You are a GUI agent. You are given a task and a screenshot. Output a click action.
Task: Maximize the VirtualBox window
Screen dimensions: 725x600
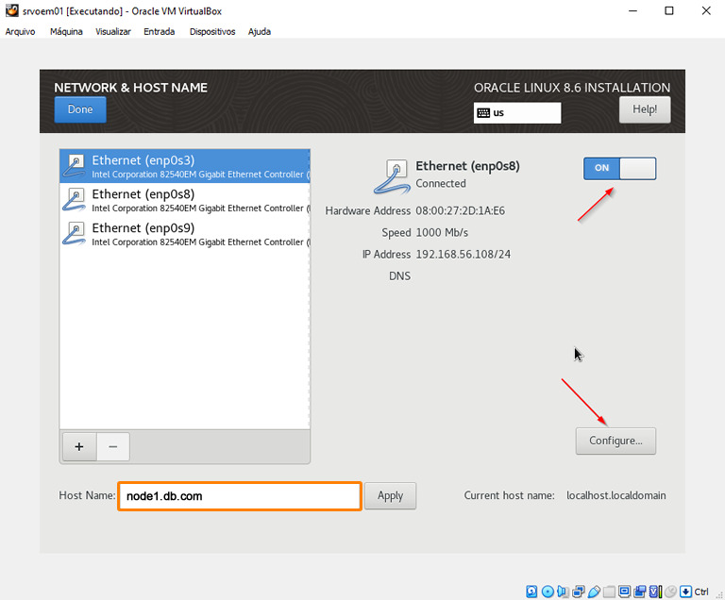669,10
